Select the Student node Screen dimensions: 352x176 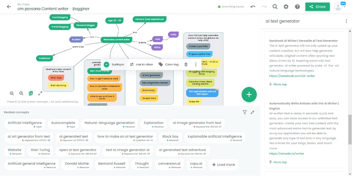tap(76, 39)
